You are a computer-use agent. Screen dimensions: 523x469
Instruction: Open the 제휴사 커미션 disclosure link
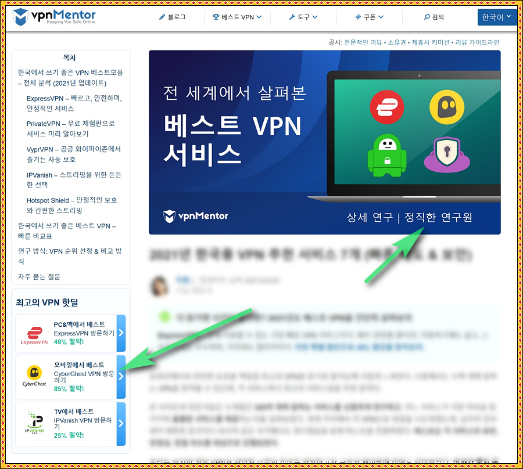click(430, 42)
